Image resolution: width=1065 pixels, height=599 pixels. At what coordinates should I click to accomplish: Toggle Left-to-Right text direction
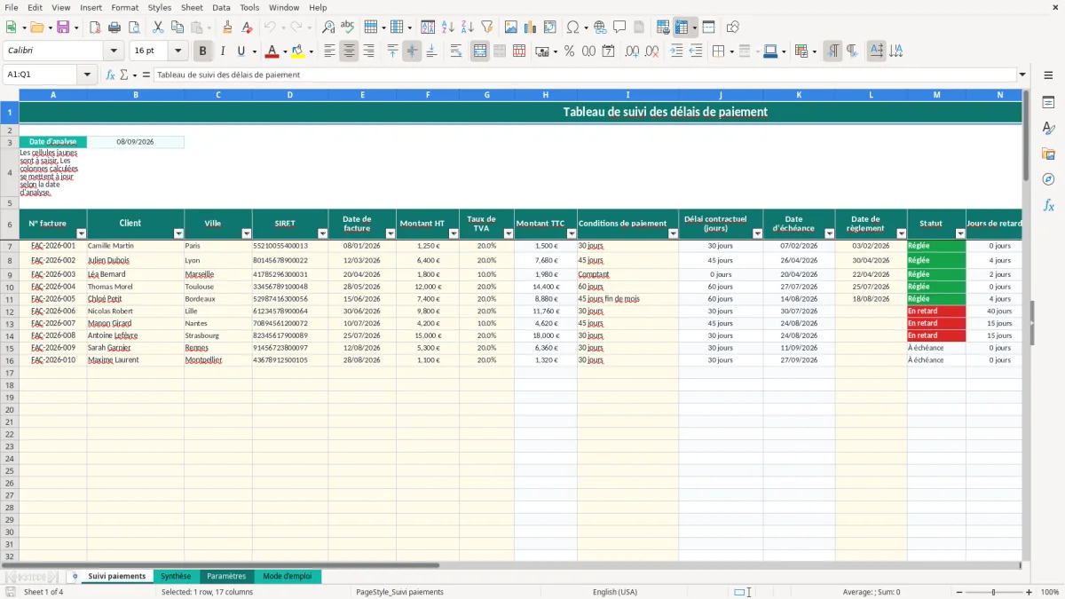[x=832, y=51]
